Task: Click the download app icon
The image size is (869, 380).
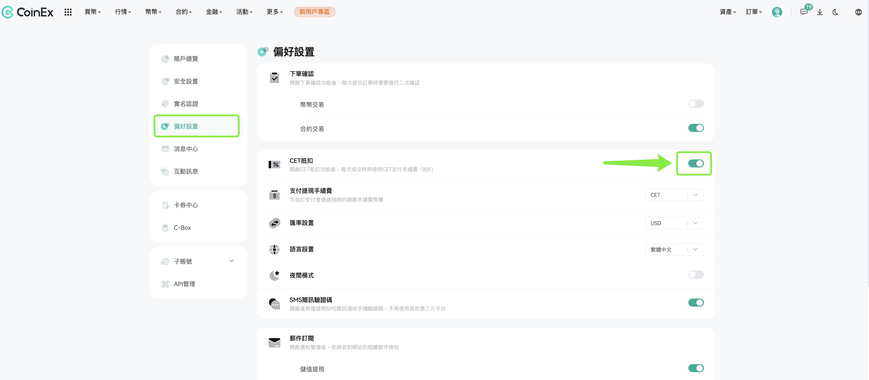Action: click(820, 12)
